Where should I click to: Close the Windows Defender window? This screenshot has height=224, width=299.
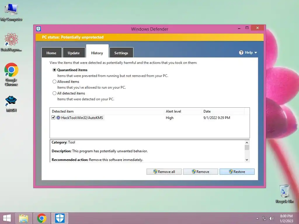tap(258, 28)
